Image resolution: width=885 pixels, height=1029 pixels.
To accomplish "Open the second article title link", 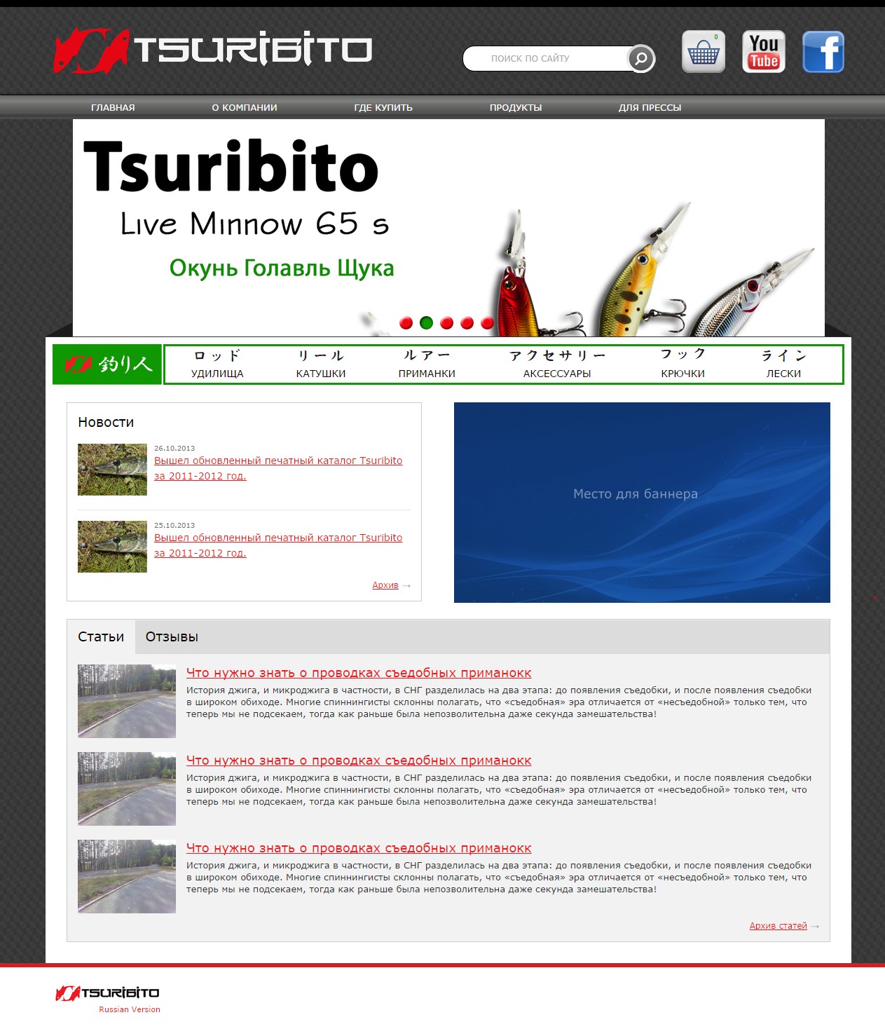I will click(x=359, y=761).
